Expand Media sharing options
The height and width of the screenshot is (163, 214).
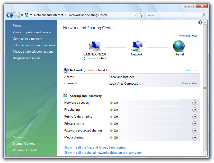pos(195,138)
